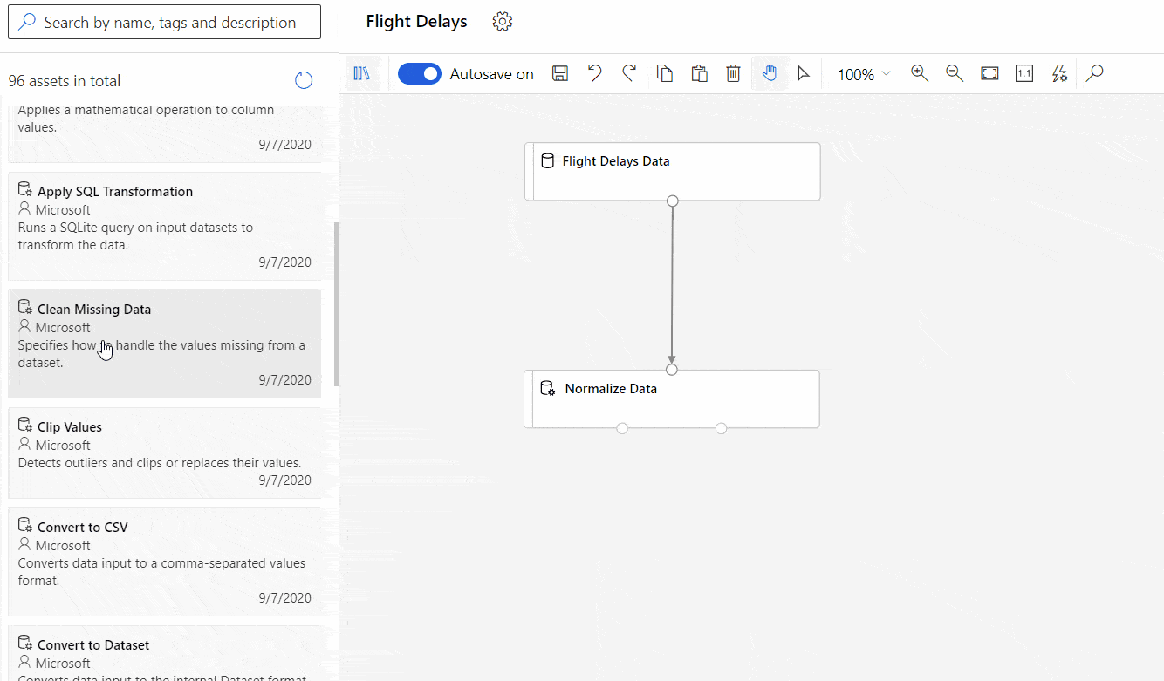The height and width of the screenshot is (681, 1164).
Task: Collapse the asset library panel
Action: pyautogui.click(x=363, y=73)
